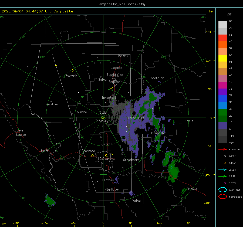
Task: Click the magenta 18TS arrow icon
Action: pos(222,183)
